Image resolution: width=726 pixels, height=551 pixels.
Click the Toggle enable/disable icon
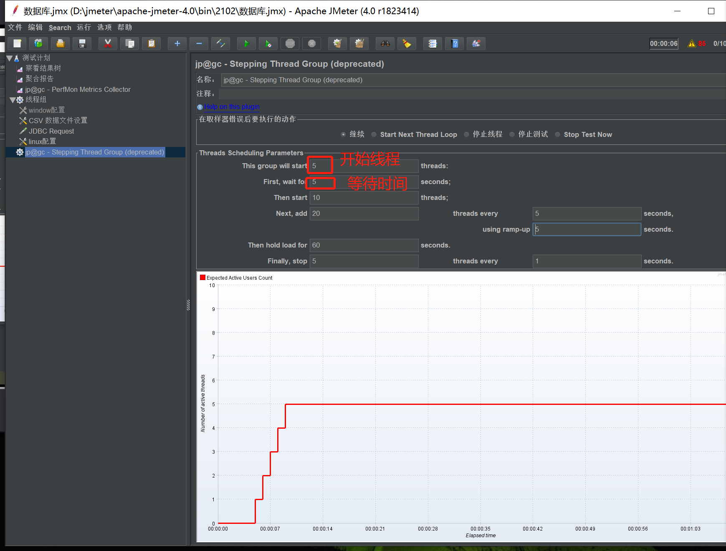[220, 43]
